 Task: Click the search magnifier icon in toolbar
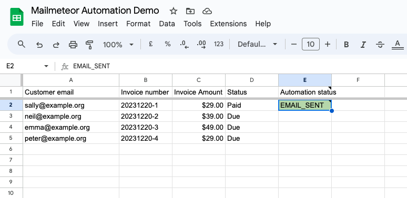[x=21, y=44]
